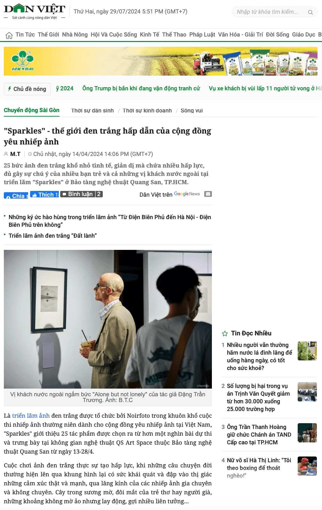Image resolution: width=322 pixels, height=510 pixels.
Task: Click the email envelope share icon
Action: pyautogui.click(x=208, y=194)
